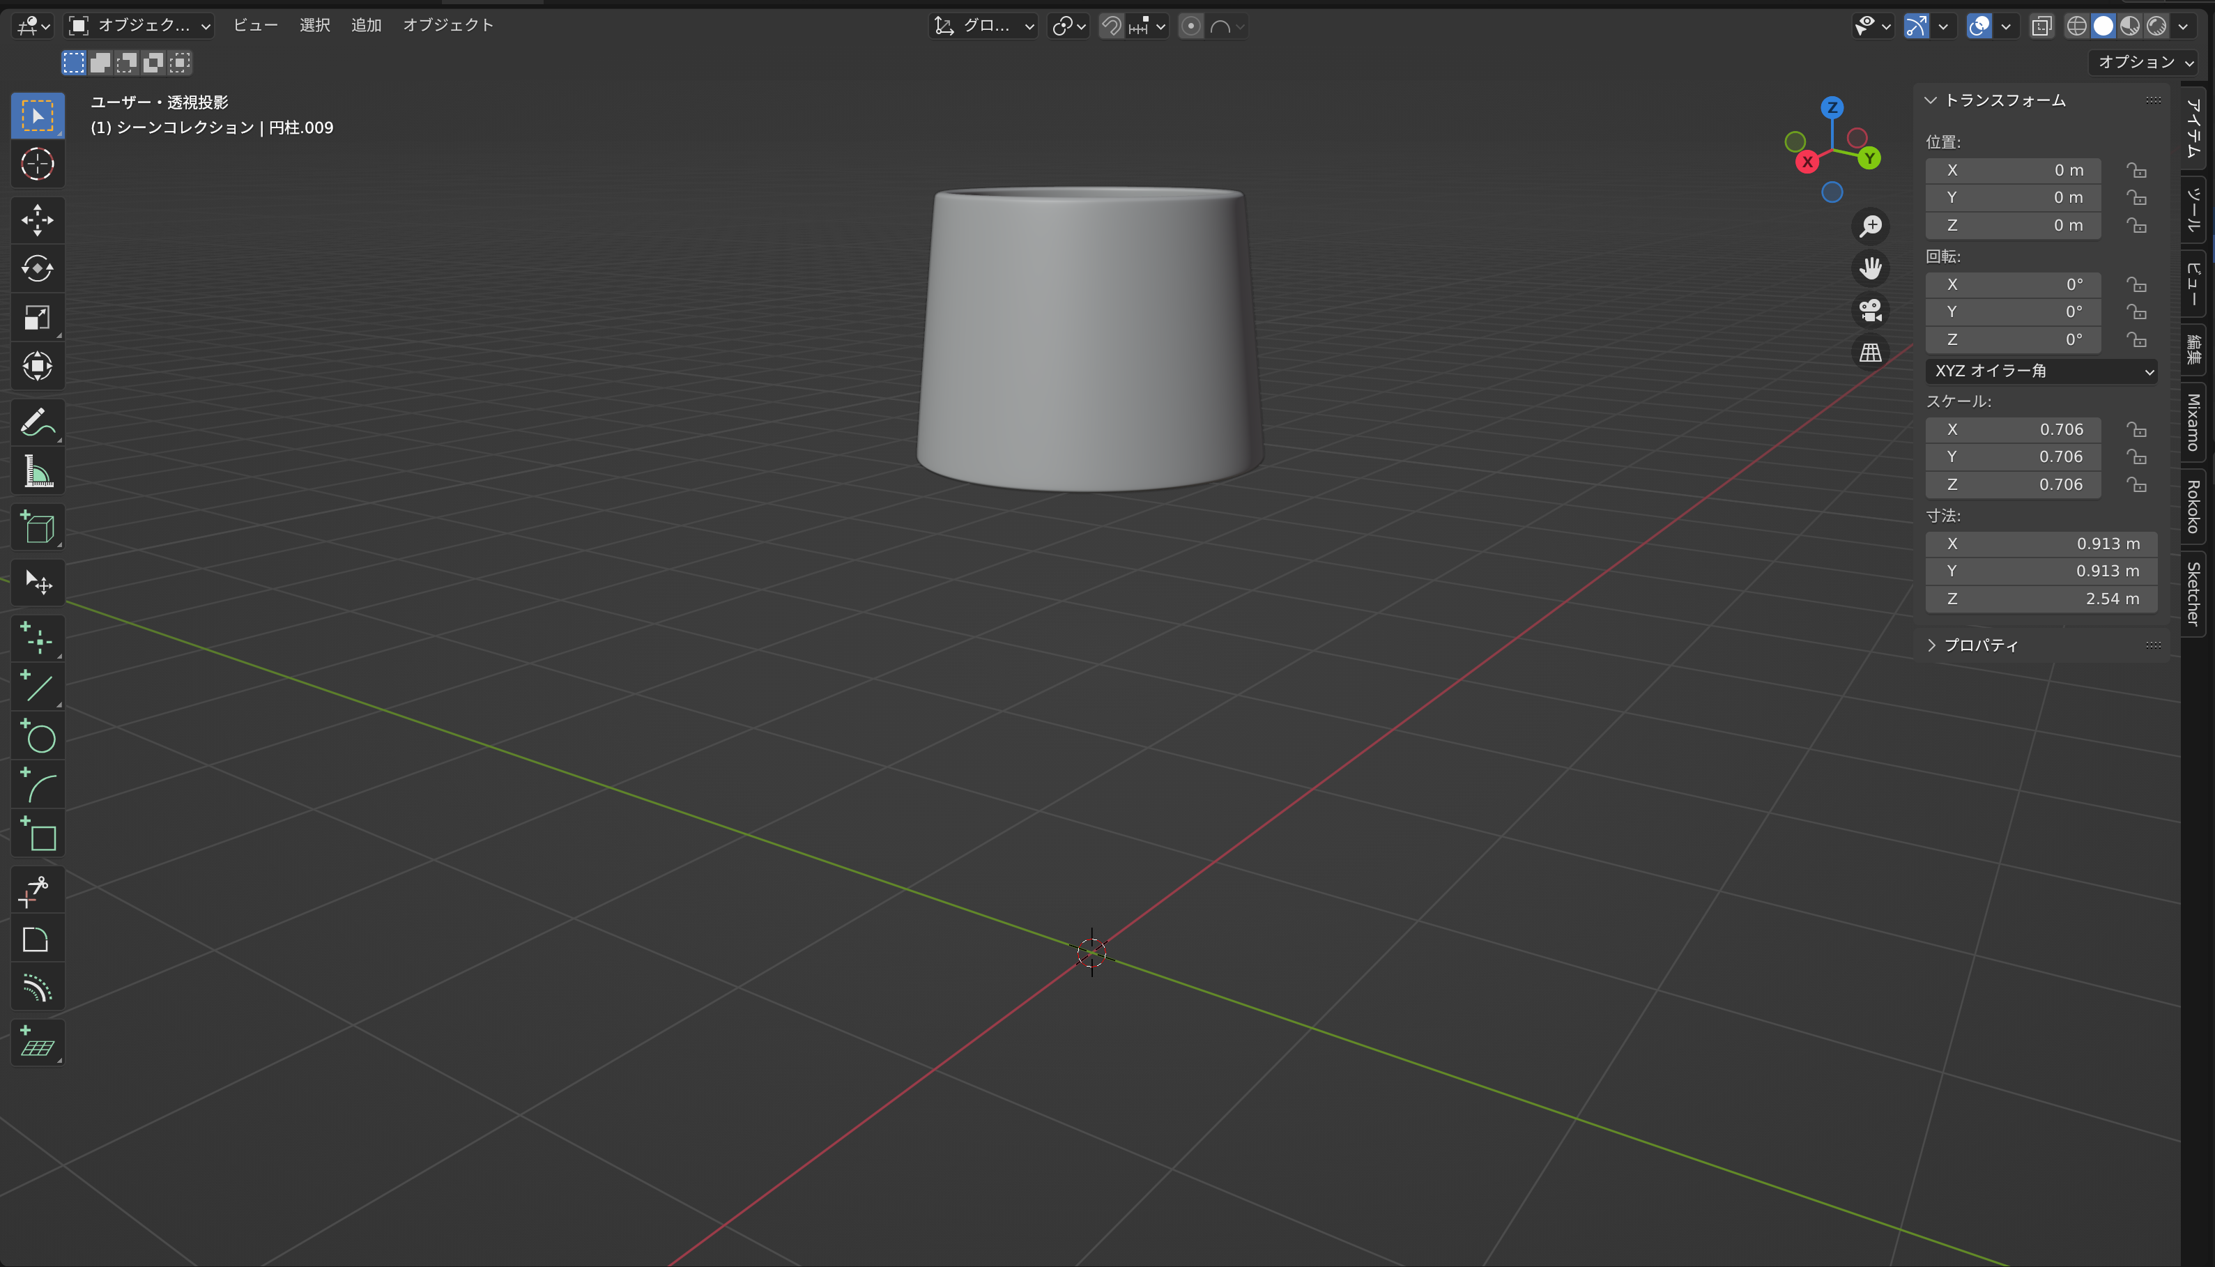
Task: Open XYZ オイラー角 rotation mode dropdown
Action: click(2041, 371)
